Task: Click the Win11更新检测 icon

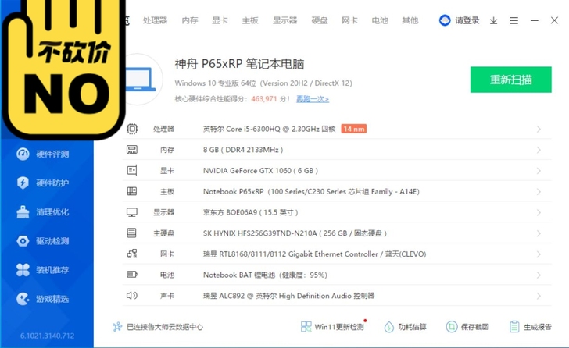Action: click(306, 327)
